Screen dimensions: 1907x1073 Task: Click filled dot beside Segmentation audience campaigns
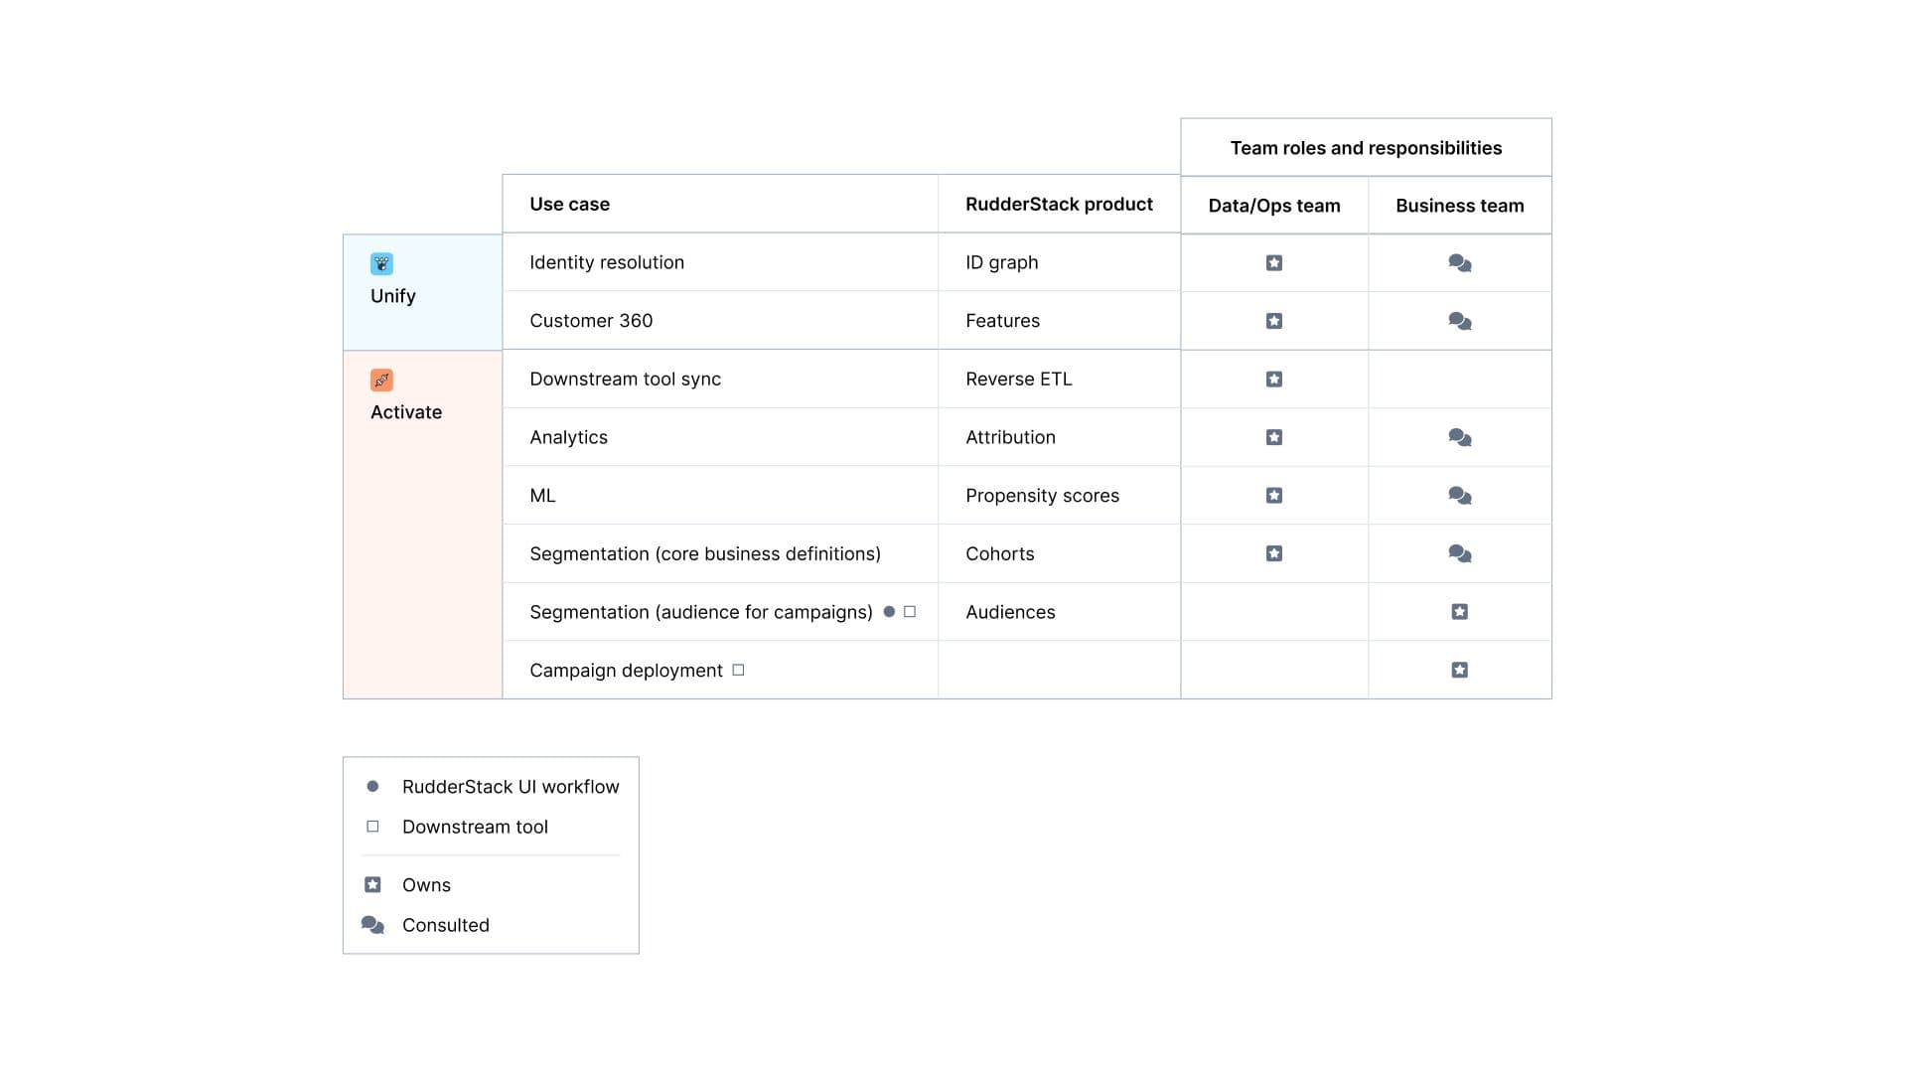[x=889, y=612]
